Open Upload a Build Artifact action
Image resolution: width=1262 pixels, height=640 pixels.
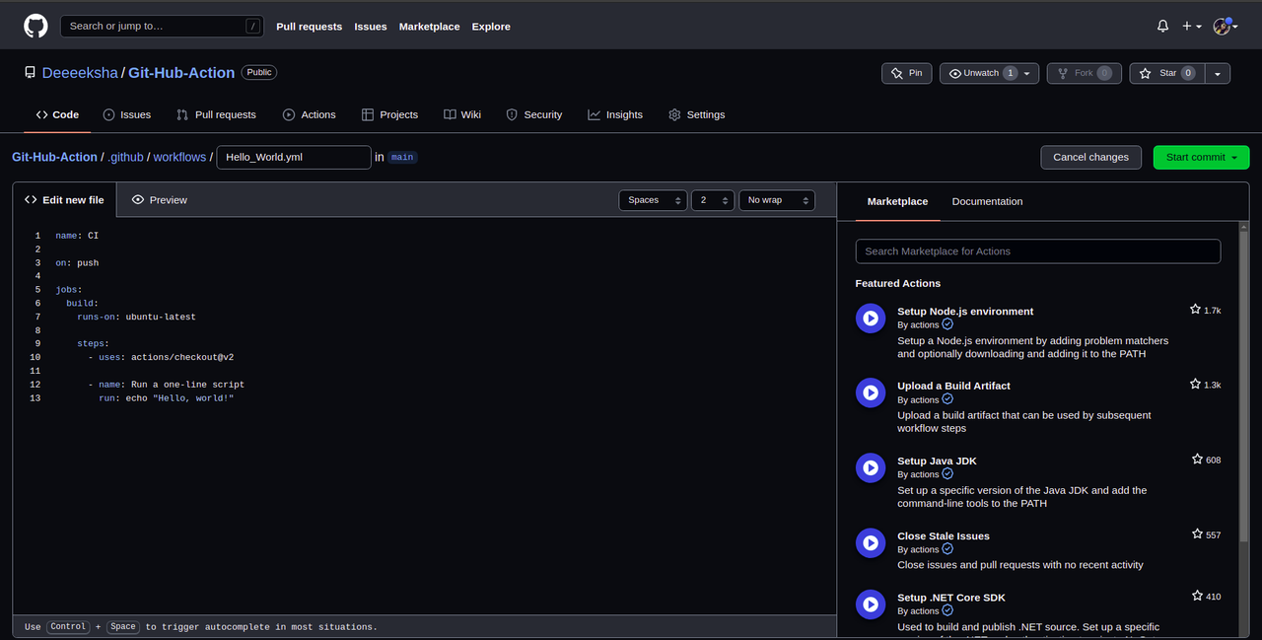[953, 386]
